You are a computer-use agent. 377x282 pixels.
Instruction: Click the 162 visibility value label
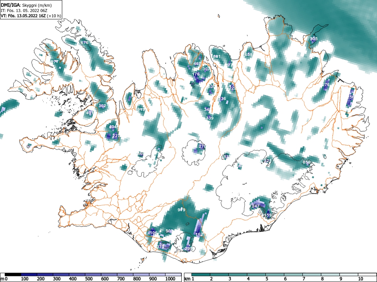pos(199,234)
